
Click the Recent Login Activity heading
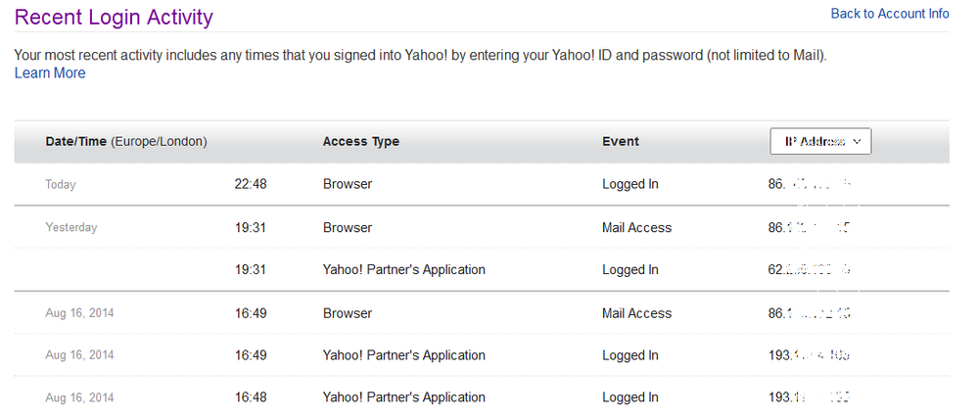pos(114,17)
